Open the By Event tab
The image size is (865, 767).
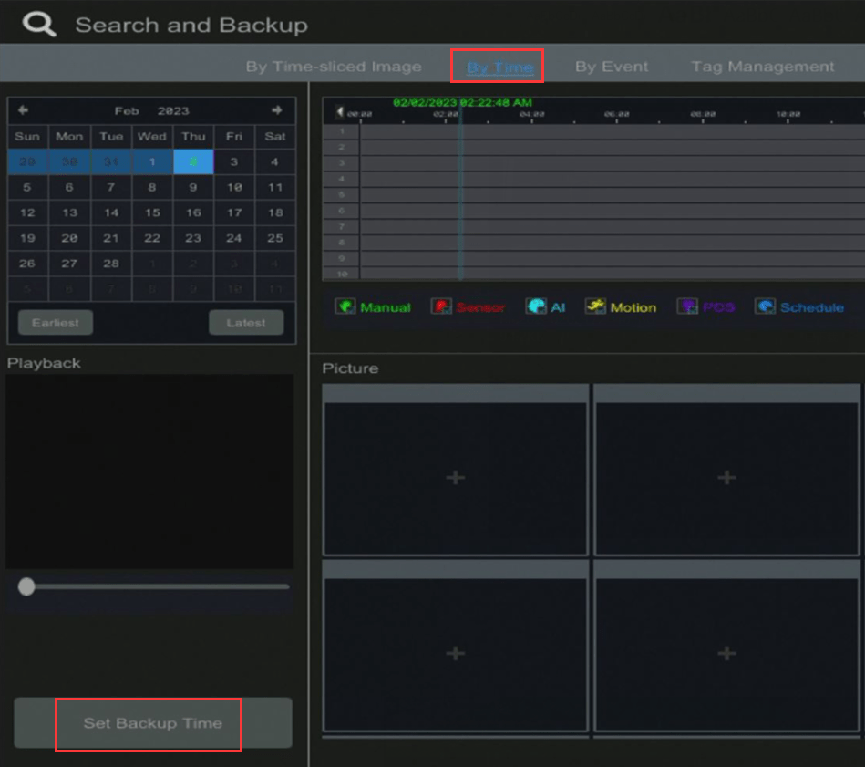(x=612, y=67)
